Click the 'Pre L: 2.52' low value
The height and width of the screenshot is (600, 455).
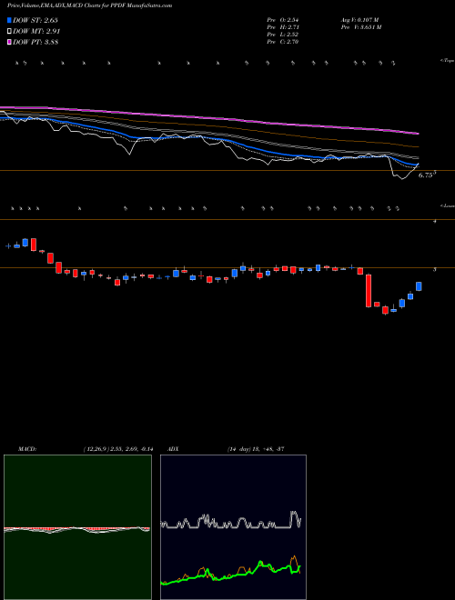click(x=283, y=35)
